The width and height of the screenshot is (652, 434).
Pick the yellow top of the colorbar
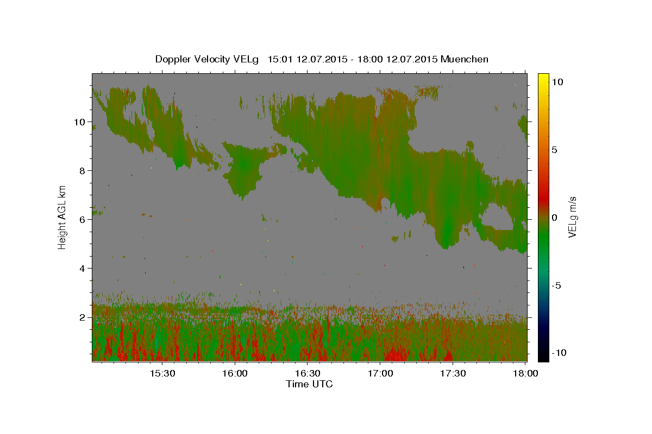(x=543, y=79)
